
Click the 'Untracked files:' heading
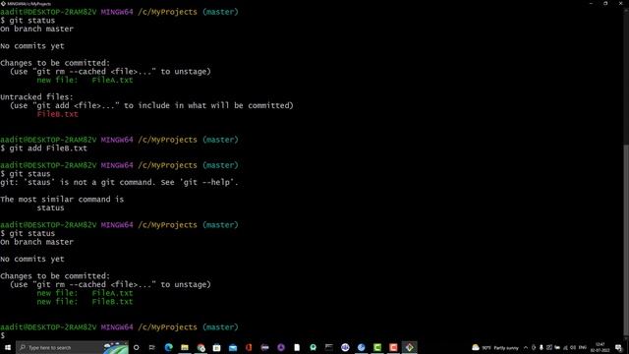pyautogui.click(x=37, y=96)
